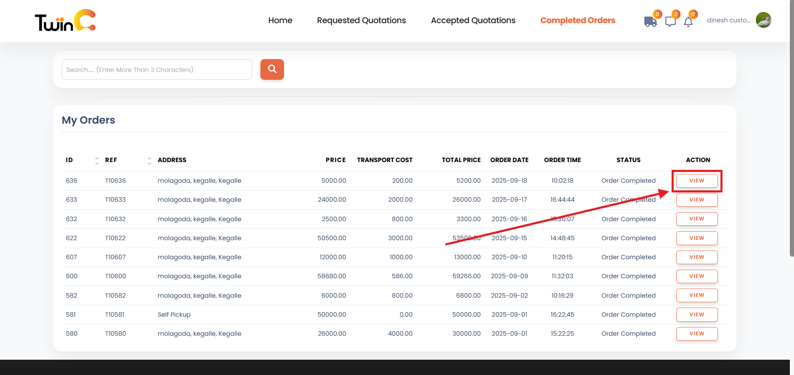The image size is (794, 375).
Task: Open View for the Self Pickup order
Action: [x=697, y=315]
